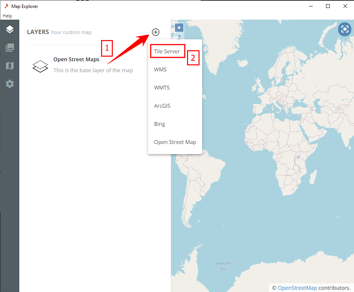354x292 pixels.
Task: Open the OpenStreetMap contributors link
Action: point(298,287)
